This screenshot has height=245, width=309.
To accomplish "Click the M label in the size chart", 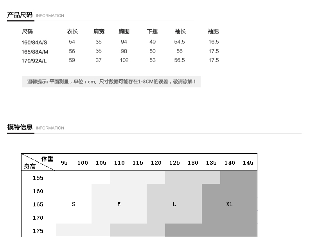I will coord(119,204).
